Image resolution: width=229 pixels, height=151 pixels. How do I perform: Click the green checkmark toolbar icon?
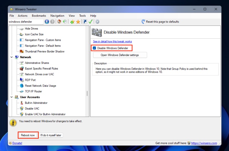pyautogui.click(x=90, y=22)
